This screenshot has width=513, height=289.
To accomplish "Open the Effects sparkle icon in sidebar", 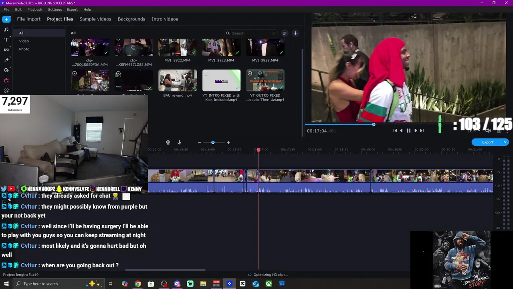I will point(6,60).
